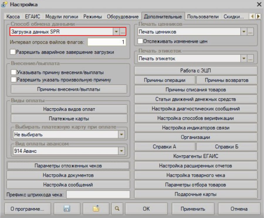The height and width of the screenshot is (218, 264).
Task: Open Настройка диагностических сообщений
Action: 196,109
